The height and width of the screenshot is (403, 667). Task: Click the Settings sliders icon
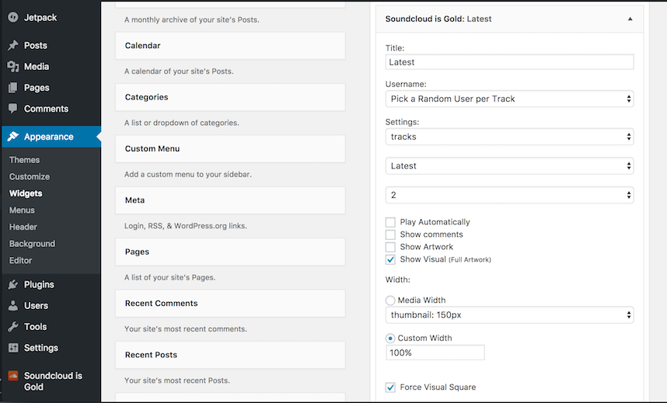[x=13, y=348]
